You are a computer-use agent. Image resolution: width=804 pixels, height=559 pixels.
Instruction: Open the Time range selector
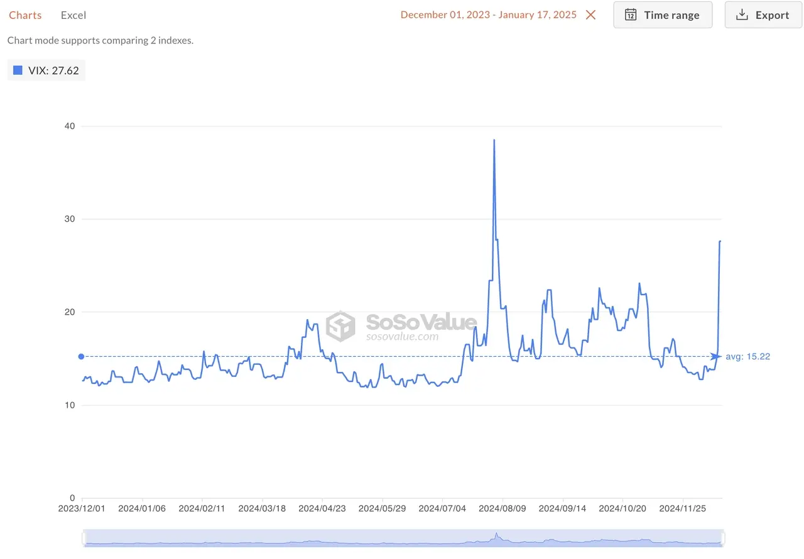tap(663, 14)
